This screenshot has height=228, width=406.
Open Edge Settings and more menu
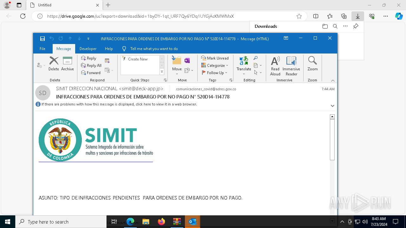pos(386,16)
